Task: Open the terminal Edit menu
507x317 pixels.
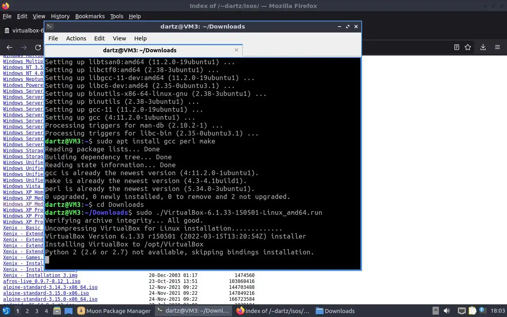Action: [99, 38]
